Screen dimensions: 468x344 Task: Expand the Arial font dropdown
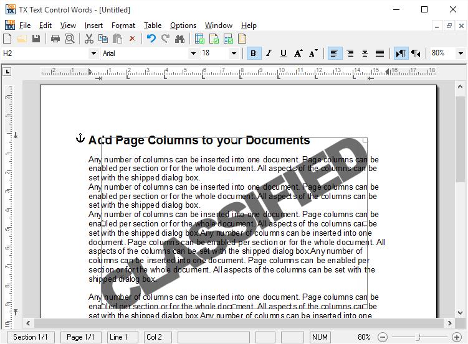click(x=193, y=53)
